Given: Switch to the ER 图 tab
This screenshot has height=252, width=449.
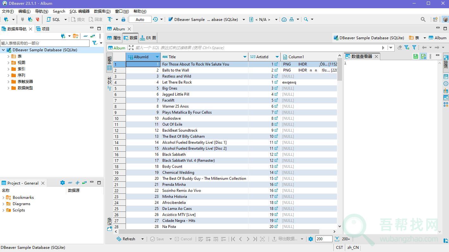Looking at the screenshot, I should 148,38.
